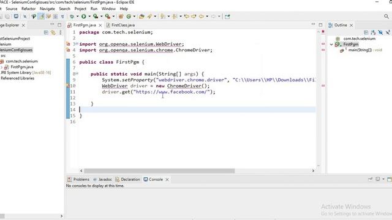Open the New Java Class dropdown arrow
The image size is (392, 220).
134,16
